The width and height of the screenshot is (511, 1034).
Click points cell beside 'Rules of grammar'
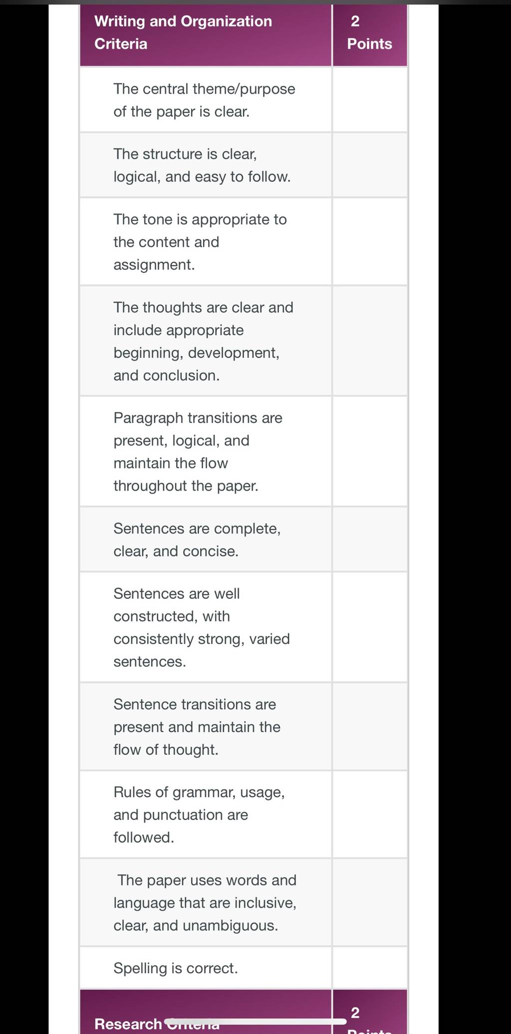[370, 815]
